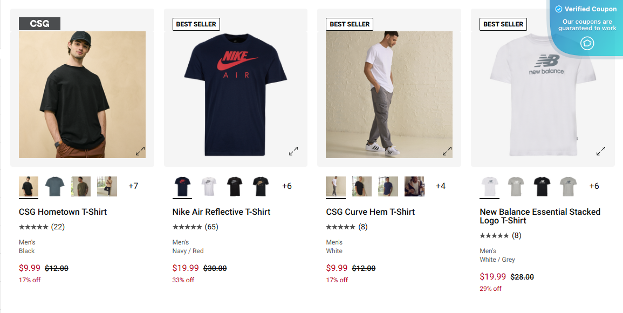Select the white colorway for Nike Air T-Shirt
623x313 pixels.
pyautogui.click(x=208, y=185)
